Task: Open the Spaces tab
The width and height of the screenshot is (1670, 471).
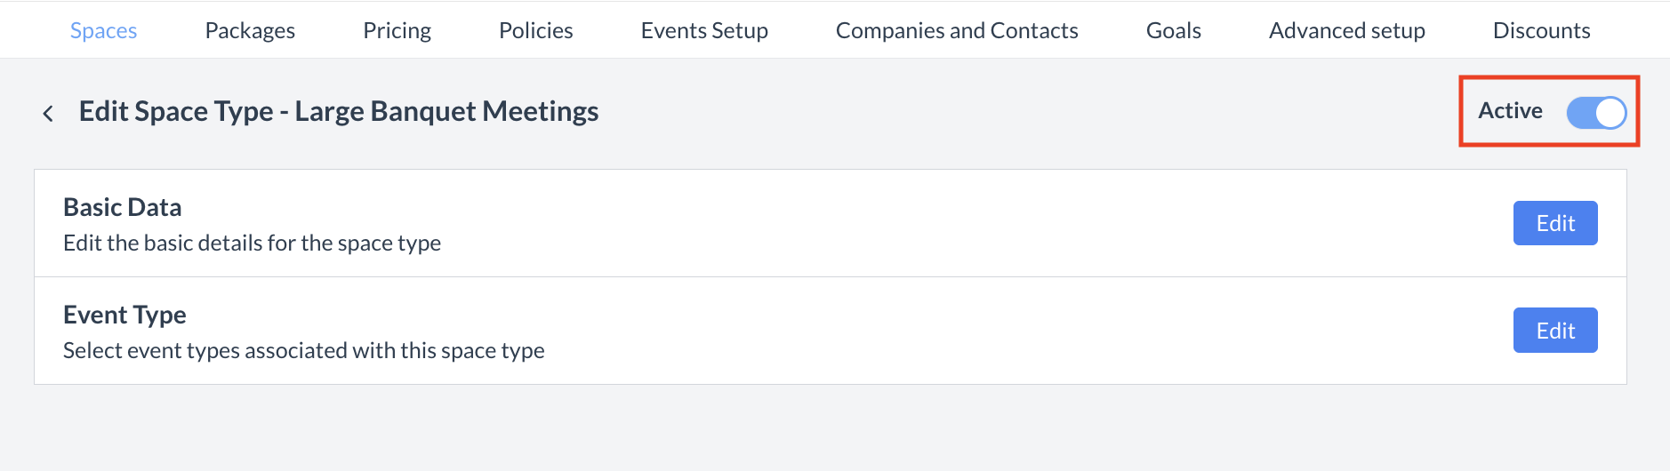Action: coord(103,30)
